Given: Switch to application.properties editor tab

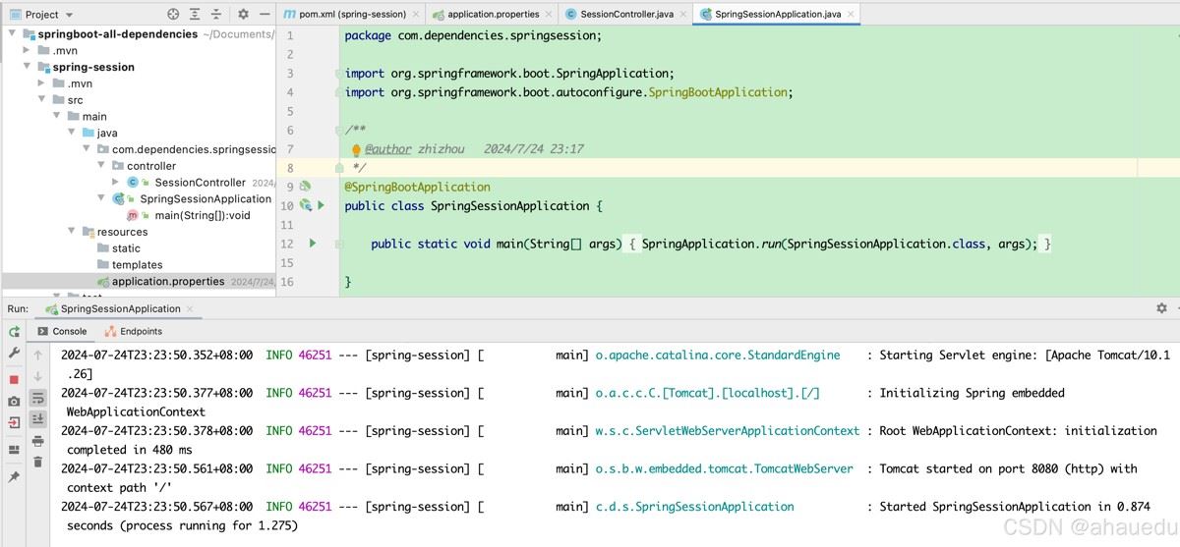Looking at the screenshot, I should (x=492, y=15).
